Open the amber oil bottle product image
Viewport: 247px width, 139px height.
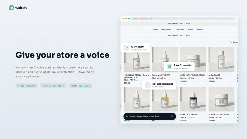click(x=165, y=99)
